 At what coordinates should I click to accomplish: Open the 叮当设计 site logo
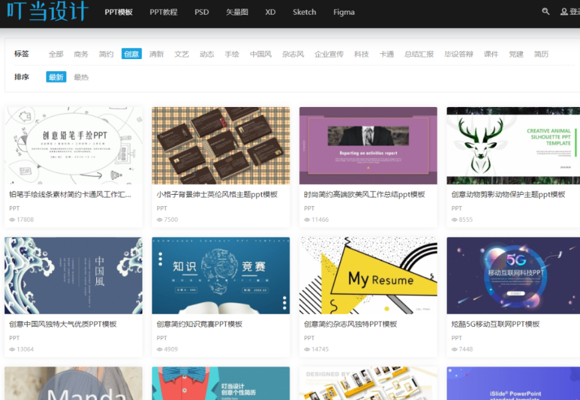click(47, 12)
